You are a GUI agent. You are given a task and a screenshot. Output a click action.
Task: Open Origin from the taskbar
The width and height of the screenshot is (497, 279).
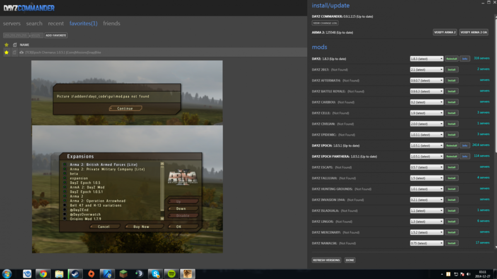pyautogui.click(x=91, y=274)
